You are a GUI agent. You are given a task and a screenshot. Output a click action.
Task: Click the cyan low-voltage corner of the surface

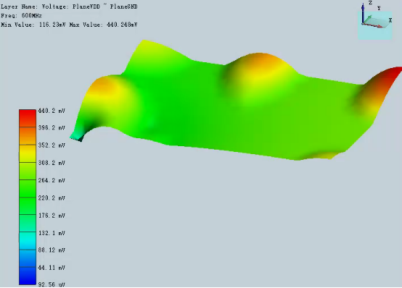tap(76, 135)
